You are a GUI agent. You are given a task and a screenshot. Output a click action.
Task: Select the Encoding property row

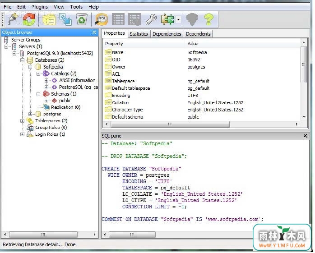[202, 95]
